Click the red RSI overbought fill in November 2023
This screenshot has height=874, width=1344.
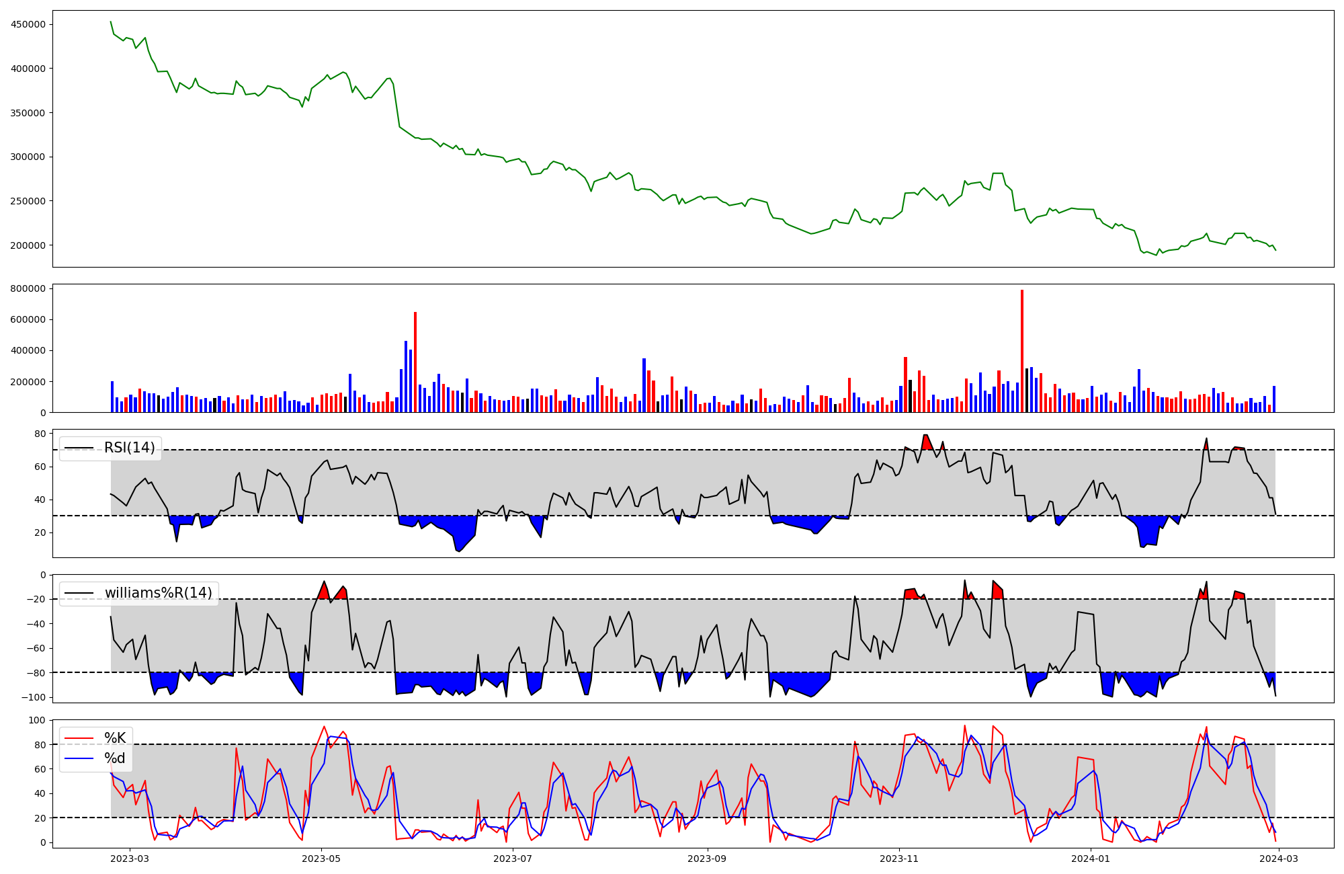pyautogui.click(x=927, y=443)
